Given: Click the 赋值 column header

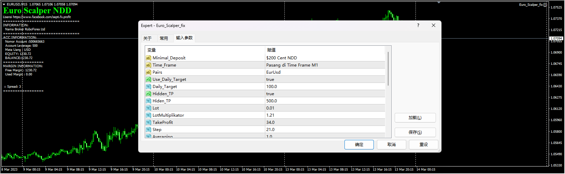Looking at the screenshot, I should [x=325, y=50].
